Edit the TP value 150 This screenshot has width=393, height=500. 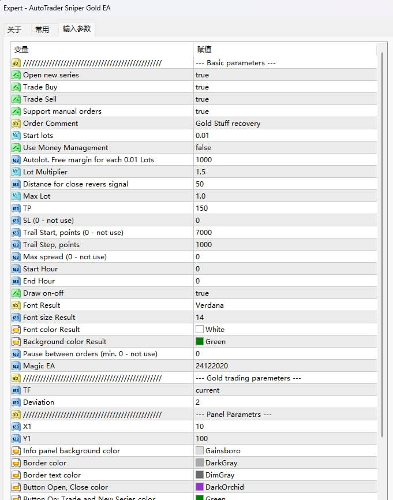coord(285,208)
